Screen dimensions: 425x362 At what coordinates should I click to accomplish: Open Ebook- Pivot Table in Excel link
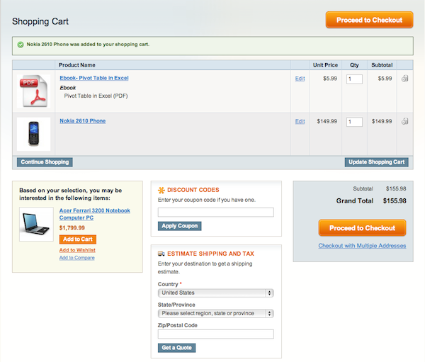[x=94, y=78]
